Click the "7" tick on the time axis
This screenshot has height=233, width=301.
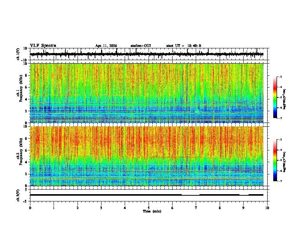click(196, 208)
